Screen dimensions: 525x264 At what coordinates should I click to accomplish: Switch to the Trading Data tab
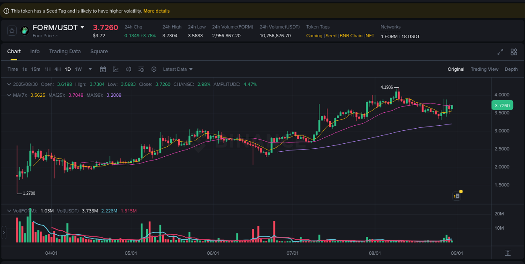tap(65, 51)
